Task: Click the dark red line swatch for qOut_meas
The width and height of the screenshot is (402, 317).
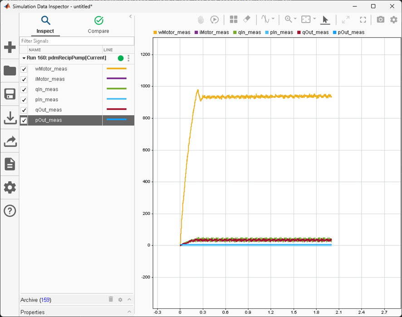Action: click(x=117, y=109)
